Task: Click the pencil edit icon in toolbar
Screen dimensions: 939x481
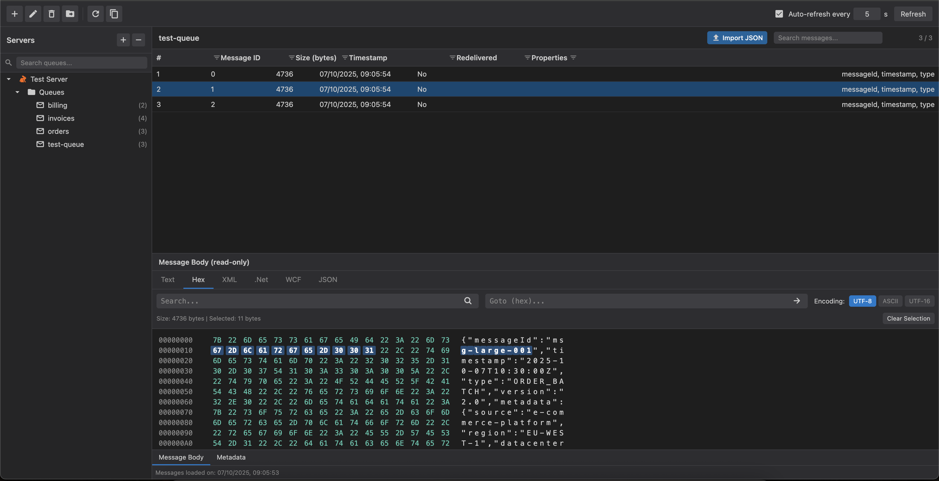Action: point(33,14)
